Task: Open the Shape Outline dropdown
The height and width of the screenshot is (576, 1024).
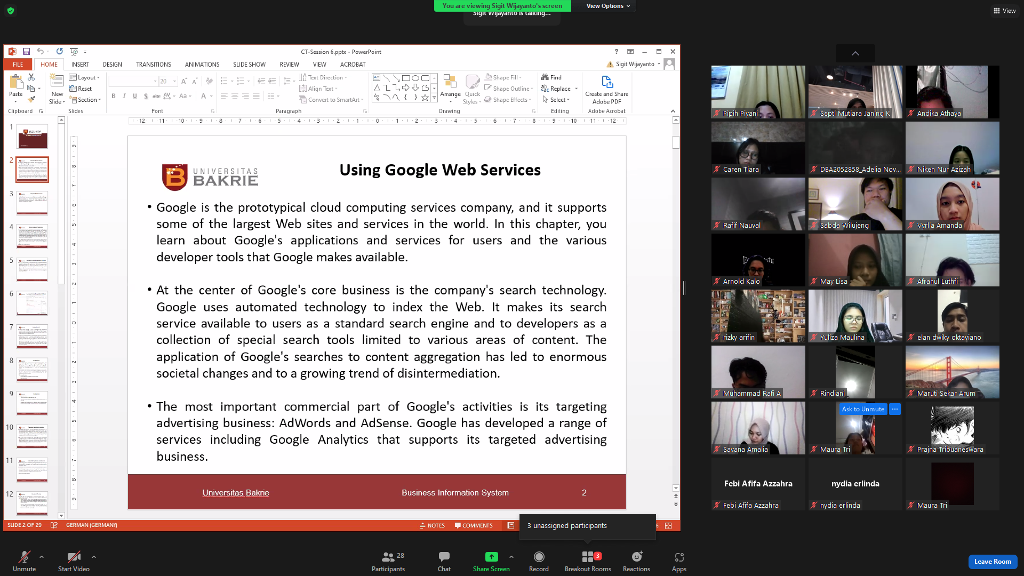Action: click(508, 89)
